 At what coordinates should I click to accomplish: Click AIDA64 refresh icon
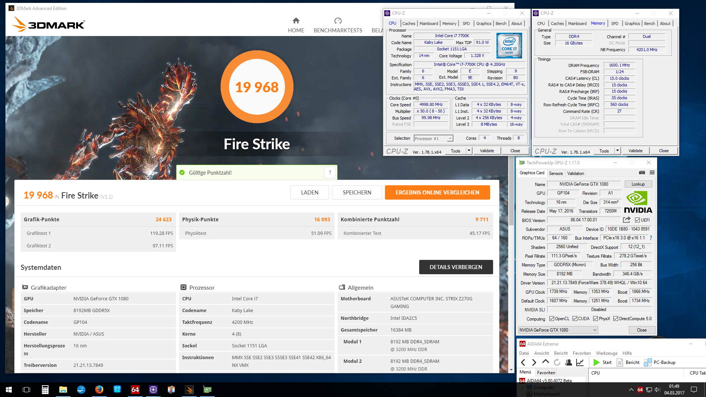[x=557, y=362]
